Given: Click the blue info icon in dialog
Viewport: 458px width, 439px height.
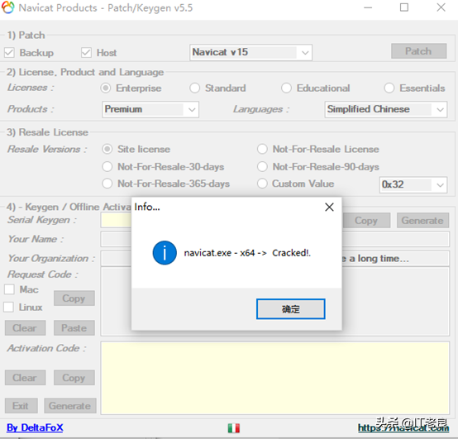Looking at the screenshot, I should pyautogui.click(x=165, y=253).
